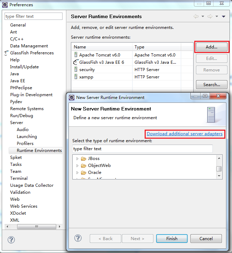This screenshot has width=232, height=253.
Task: Click the Back navigation arrow icon
Action: tap(196, 16)
